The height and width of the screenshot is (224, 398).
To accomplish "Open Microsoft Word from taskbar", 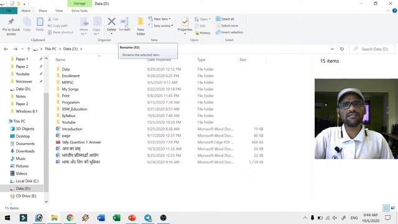I will [x=101, y=218].
